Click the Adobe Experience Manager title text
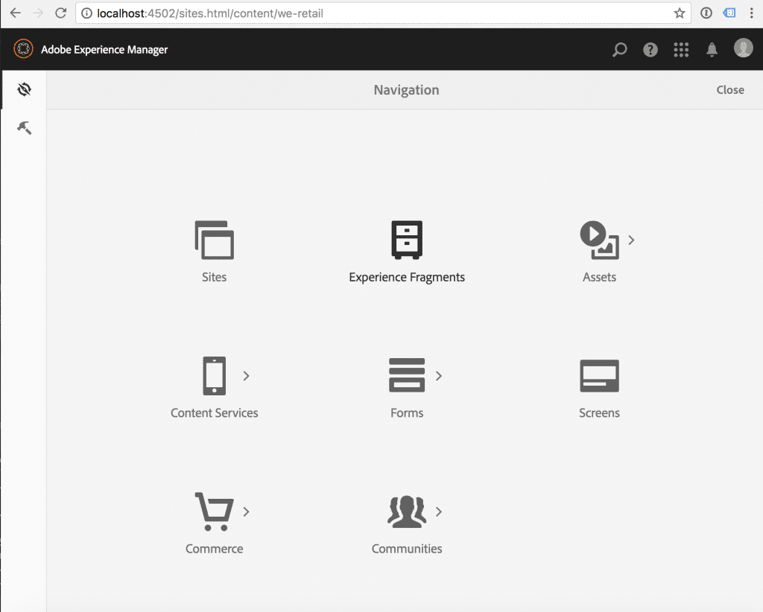This screenshot has height=612, width=763. (104, 50)
